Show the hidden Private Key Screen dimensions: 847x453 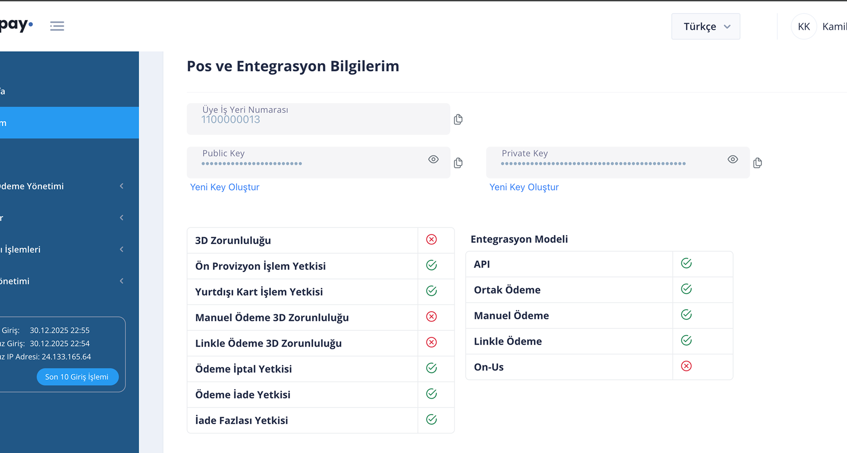(733, 159)
